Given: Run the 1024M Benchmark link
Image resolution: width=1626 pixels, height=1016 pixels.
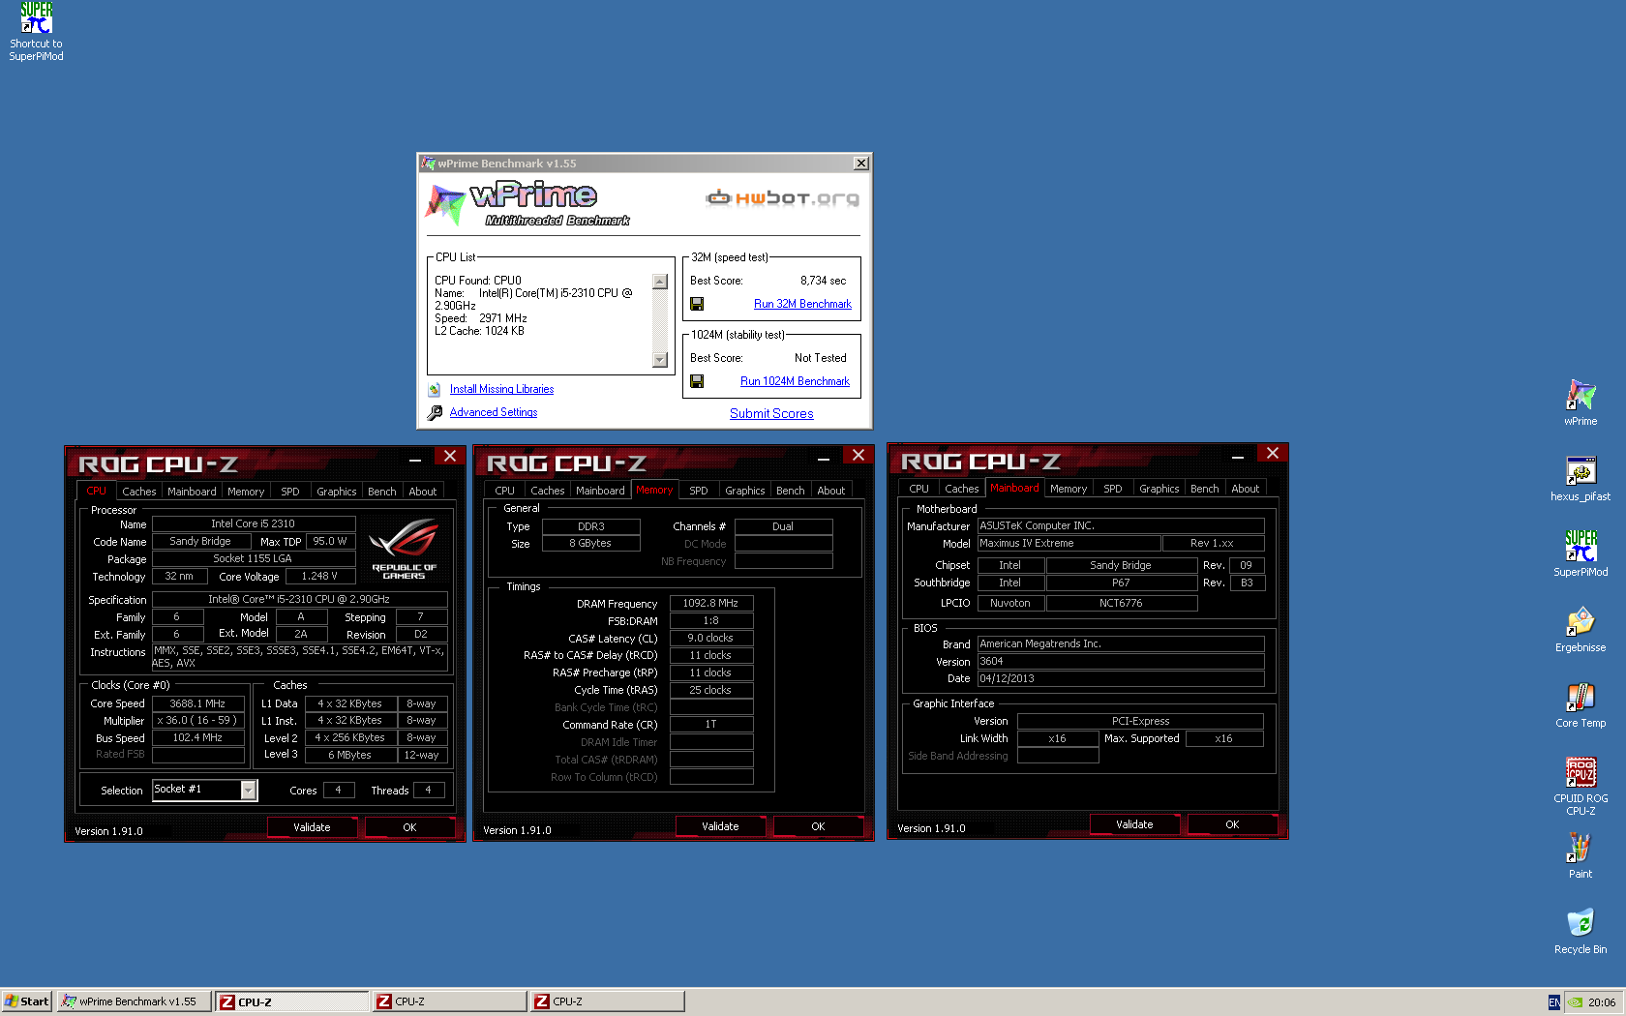Looking at the screenshot, I should point(795,381).
